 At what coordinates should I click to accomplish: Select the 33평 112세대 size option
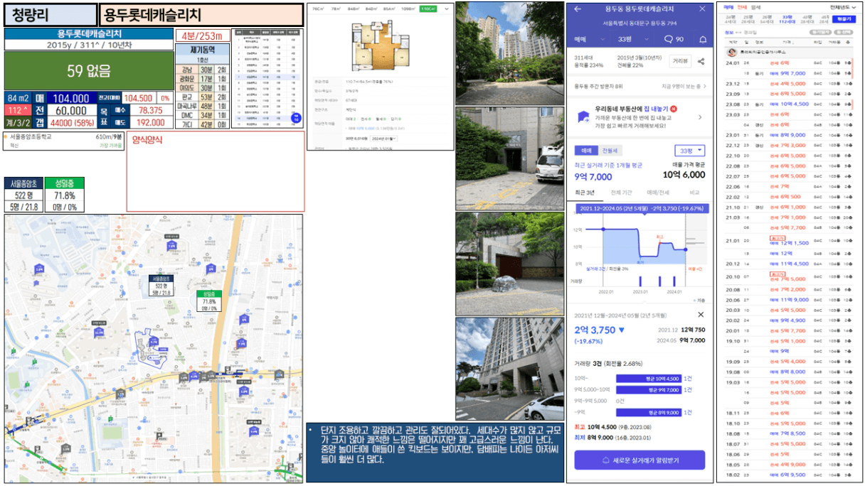[787, 18]
